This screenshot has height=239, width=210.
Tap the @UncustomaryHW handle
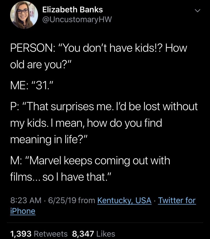point(77,19)
